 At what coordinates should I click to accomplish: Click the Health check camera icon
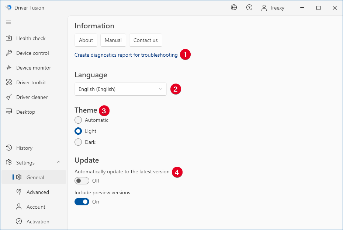point(9,38)
